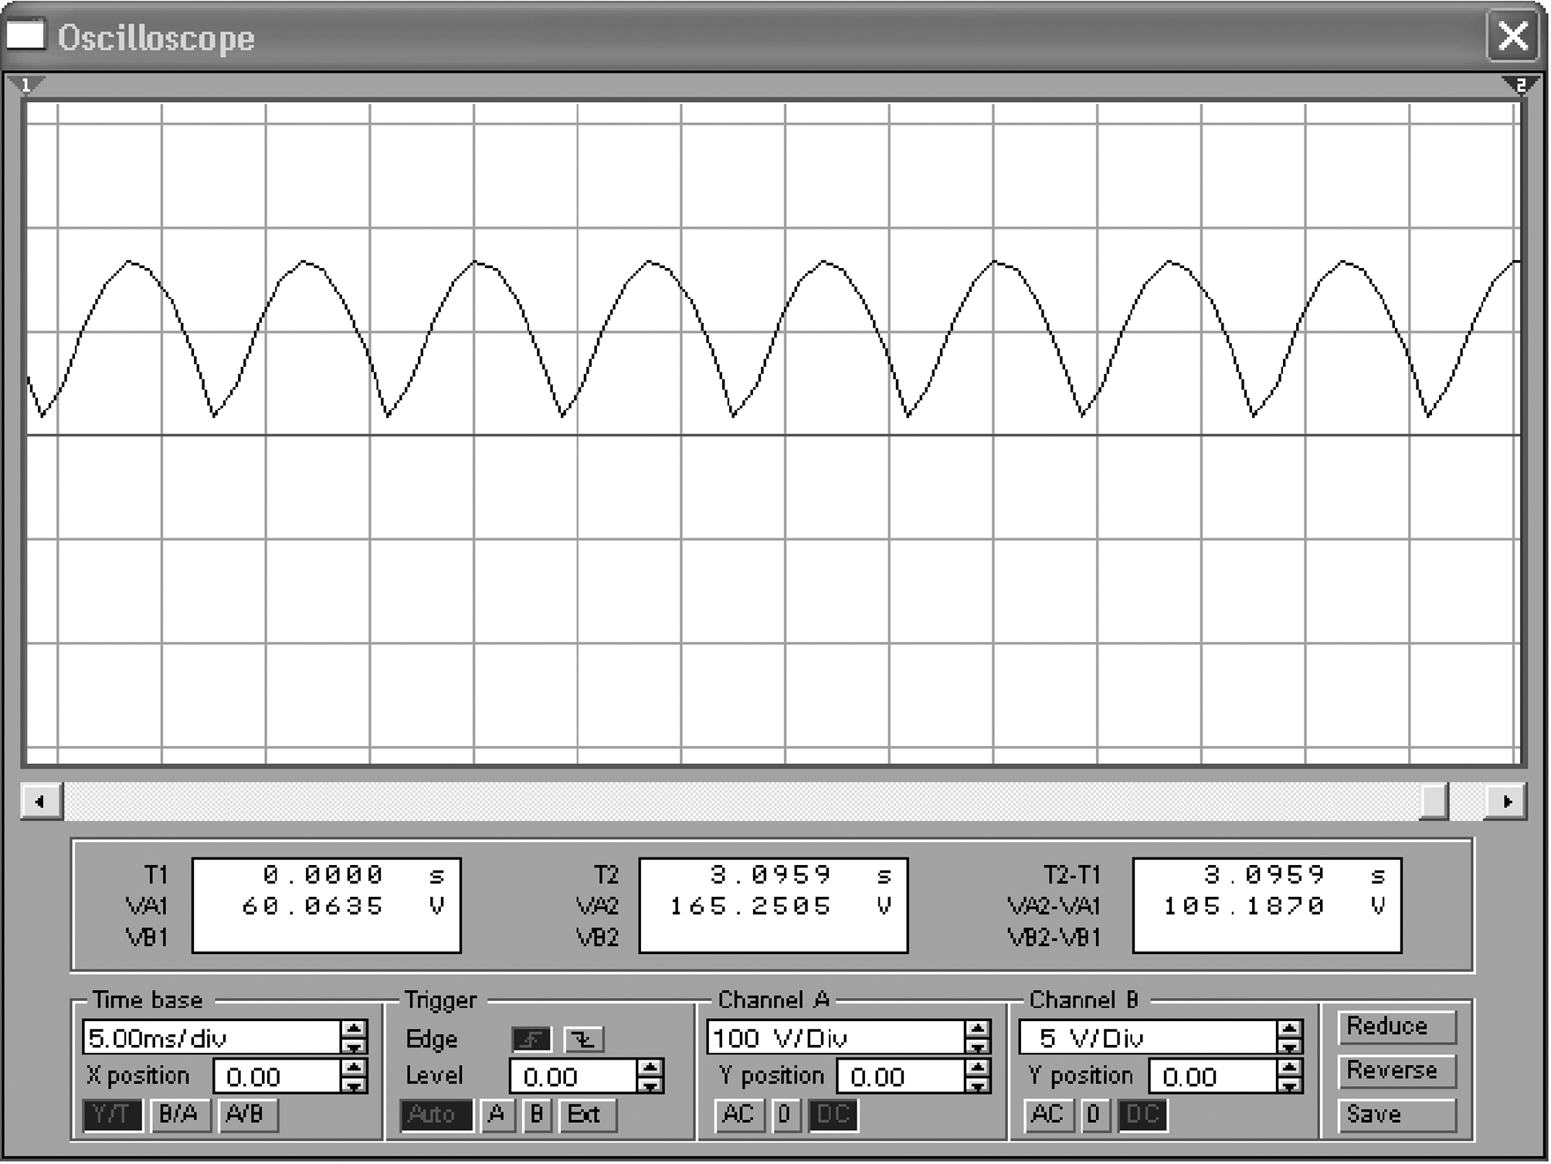Screen dimensions: 1551x1164
Task: Click the Reverse button
Action: tap(1396, 1071)
